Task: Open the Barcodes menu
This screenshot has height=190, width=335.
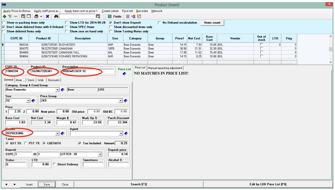Action: click(142, 11)
